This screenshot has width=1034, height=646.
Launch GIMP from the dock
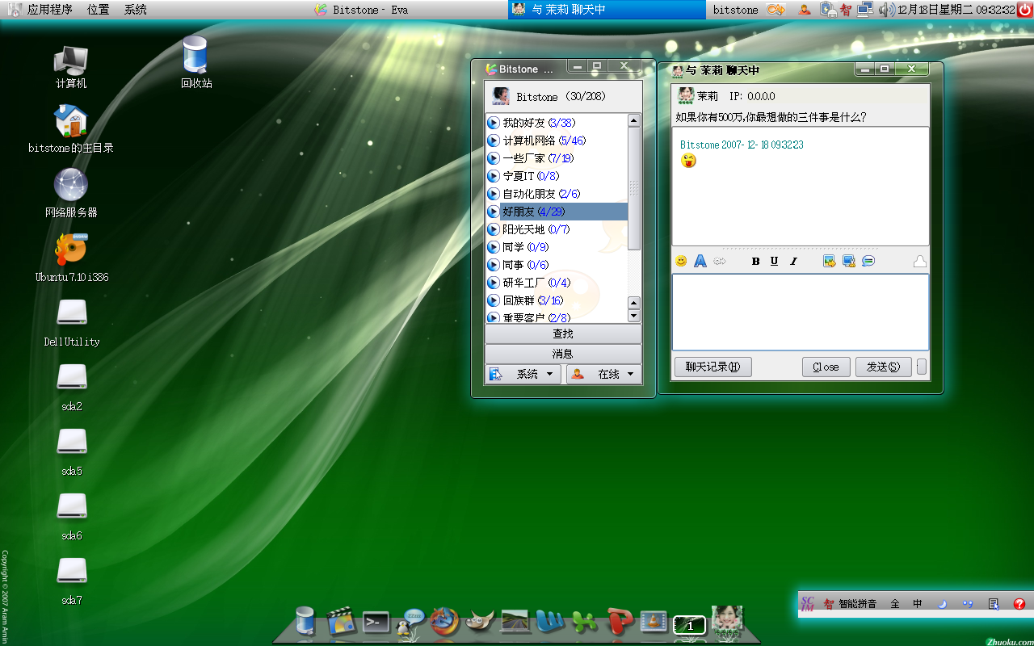click(x=480, y=621)
